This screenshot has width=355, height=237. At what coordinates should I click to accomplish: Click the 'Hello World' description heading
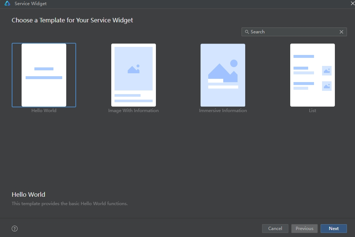(x=29, y=195)
